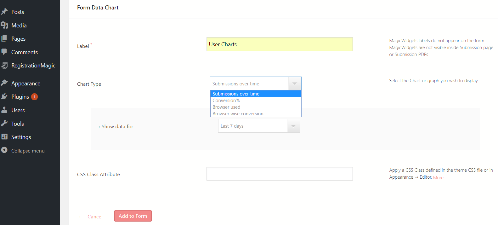Open the More link for CSS help
The width and height of the screenshot is (498, 225).
(x=438, y=178)
